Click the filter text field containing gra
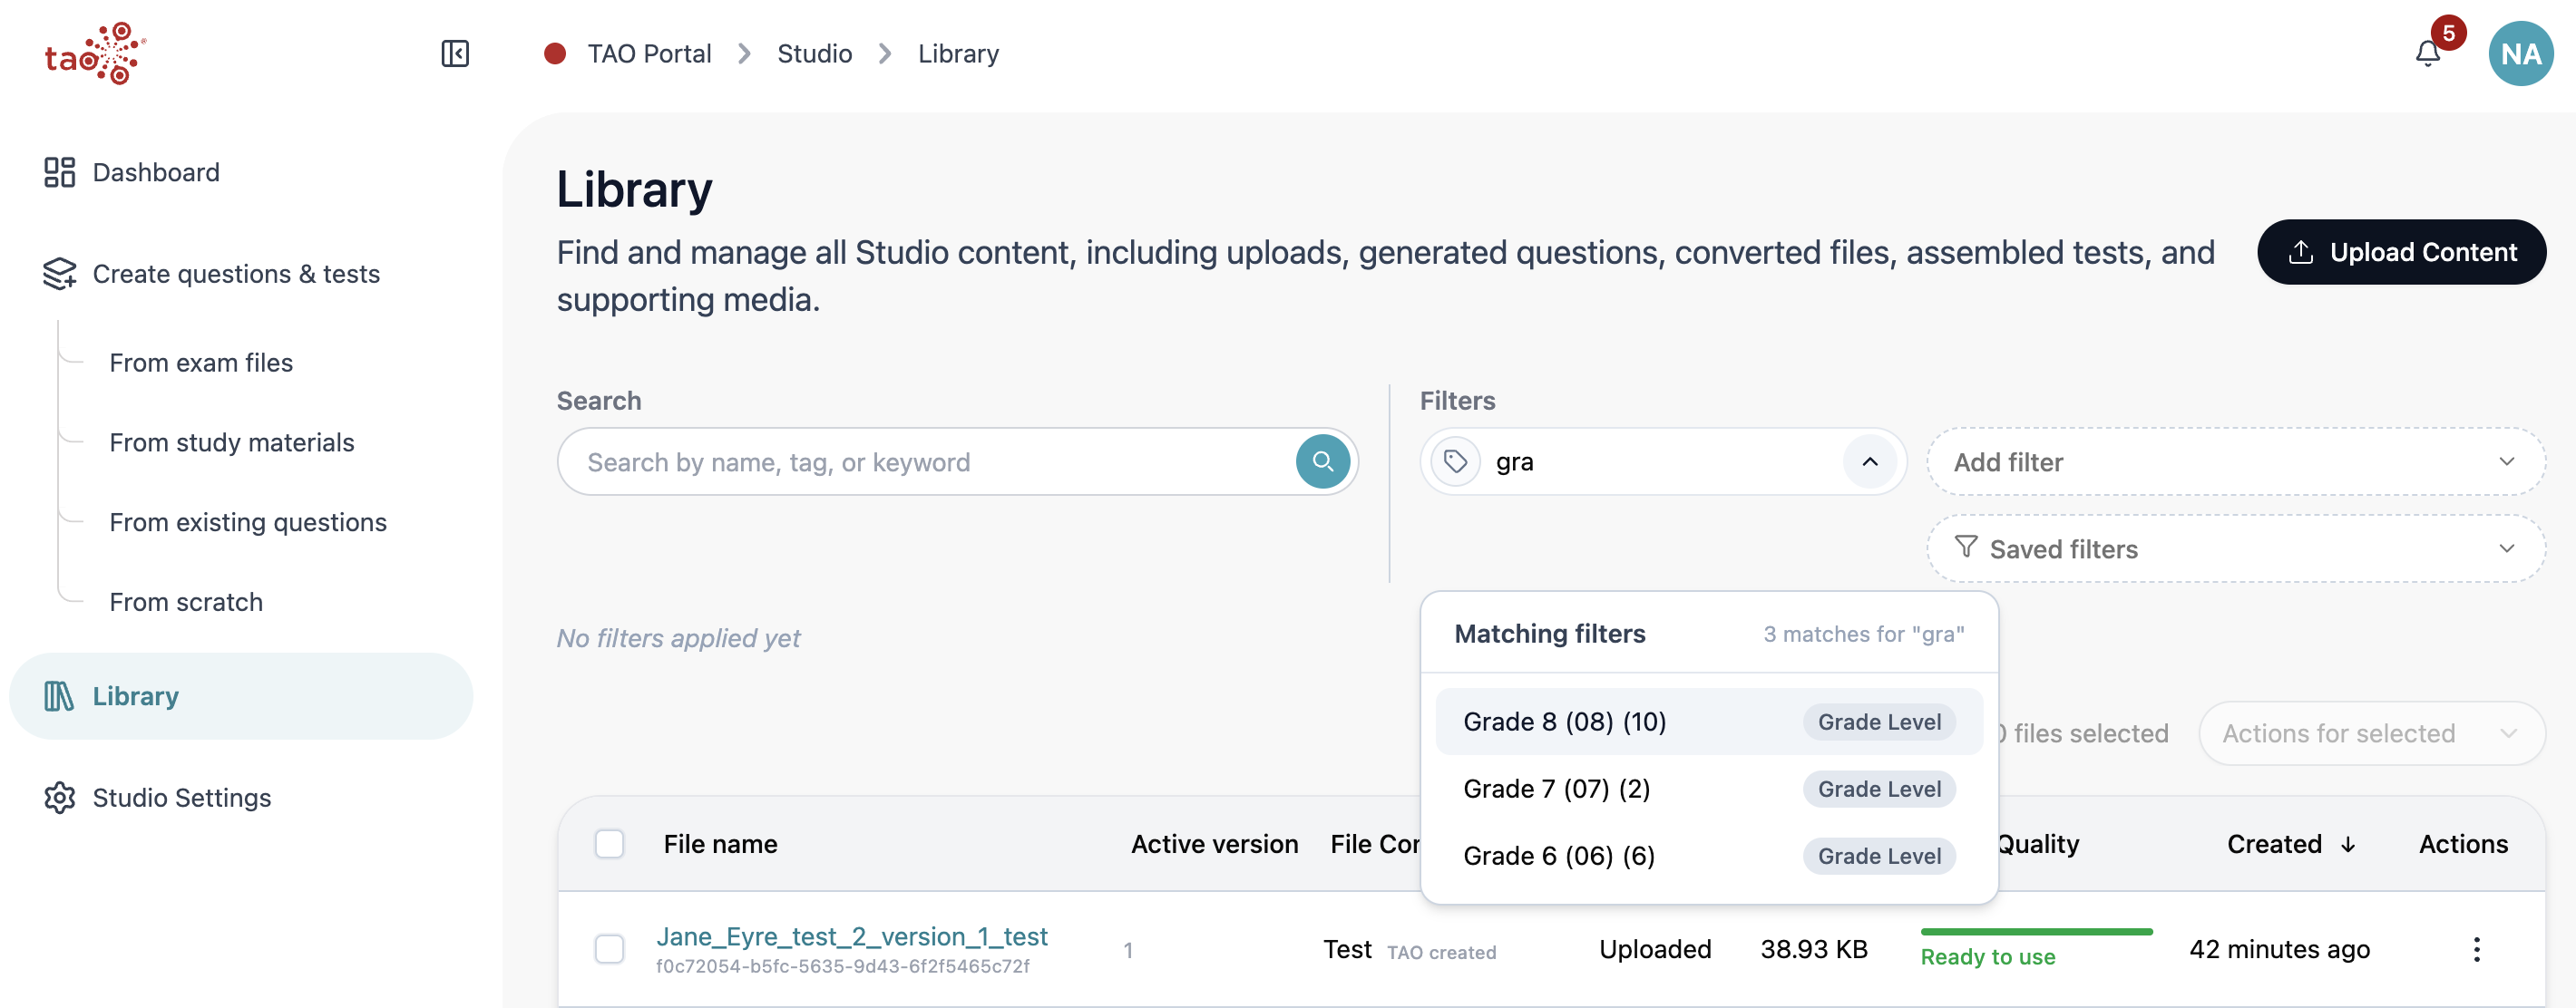The height and width of the screenshot is (1008, 2576). (1665, 461)
